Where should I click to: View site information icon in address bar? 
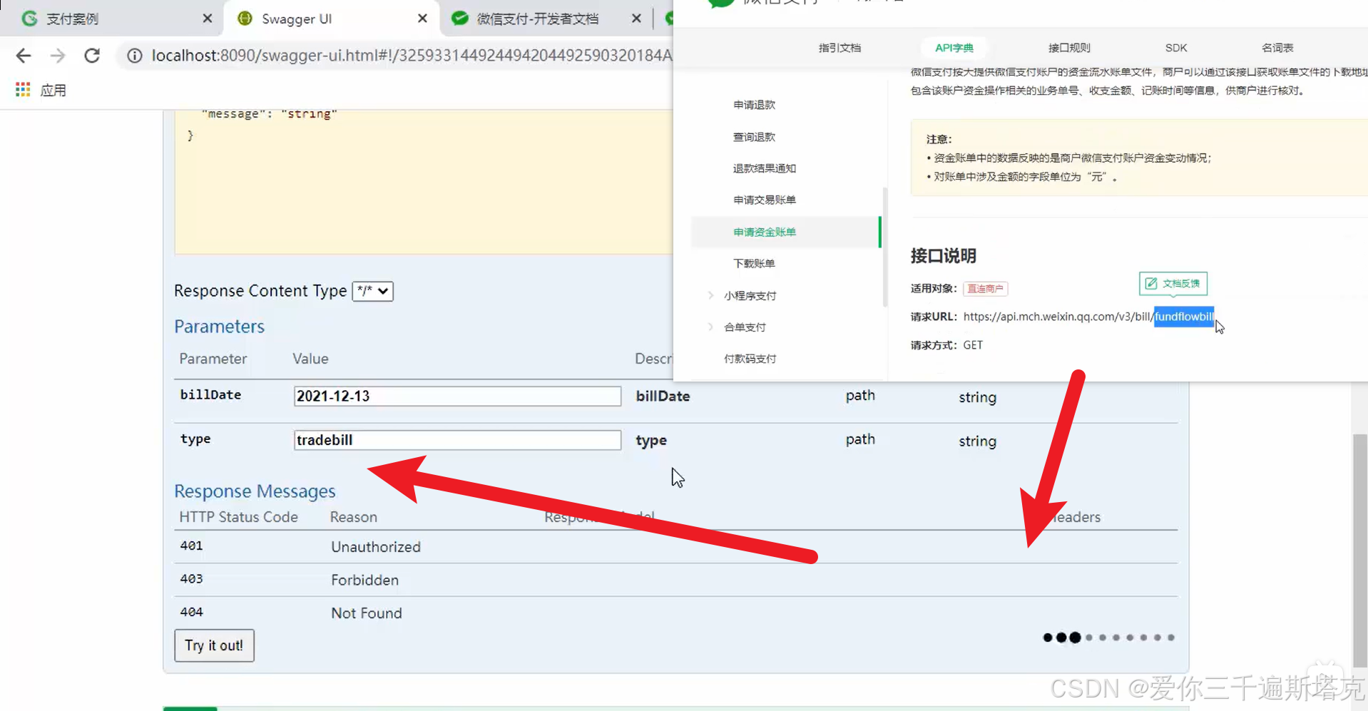[134, 56]
